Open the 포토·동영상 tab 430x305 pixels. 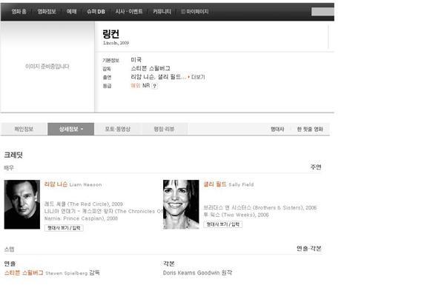tap(118, 129)
